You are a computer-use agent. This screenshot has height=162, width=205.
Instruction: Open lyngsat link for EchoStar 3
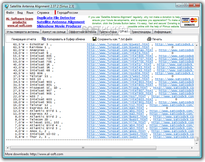click(x=118, y=44)
